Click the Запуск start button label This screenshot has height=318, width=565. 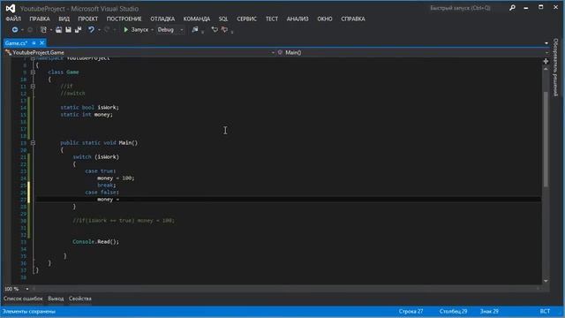pyautogui.click(x=139, y=29)
